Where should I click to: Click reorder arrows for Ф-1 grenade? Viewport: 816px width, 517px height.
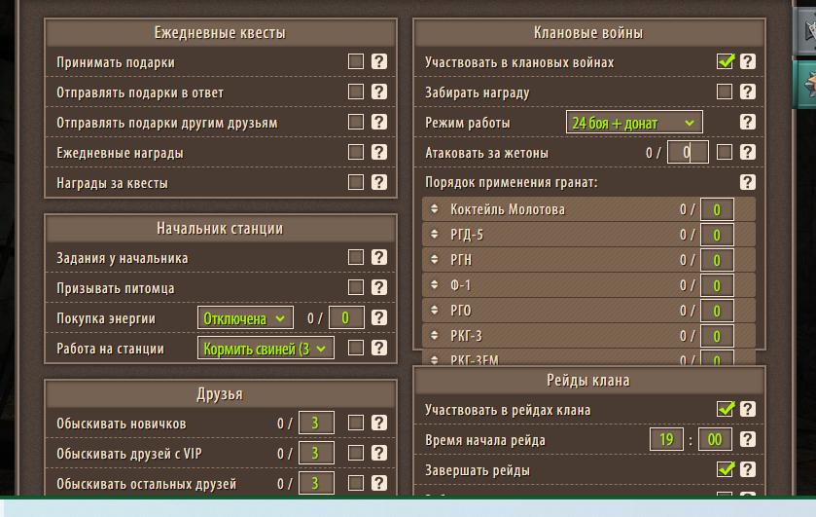435,285
